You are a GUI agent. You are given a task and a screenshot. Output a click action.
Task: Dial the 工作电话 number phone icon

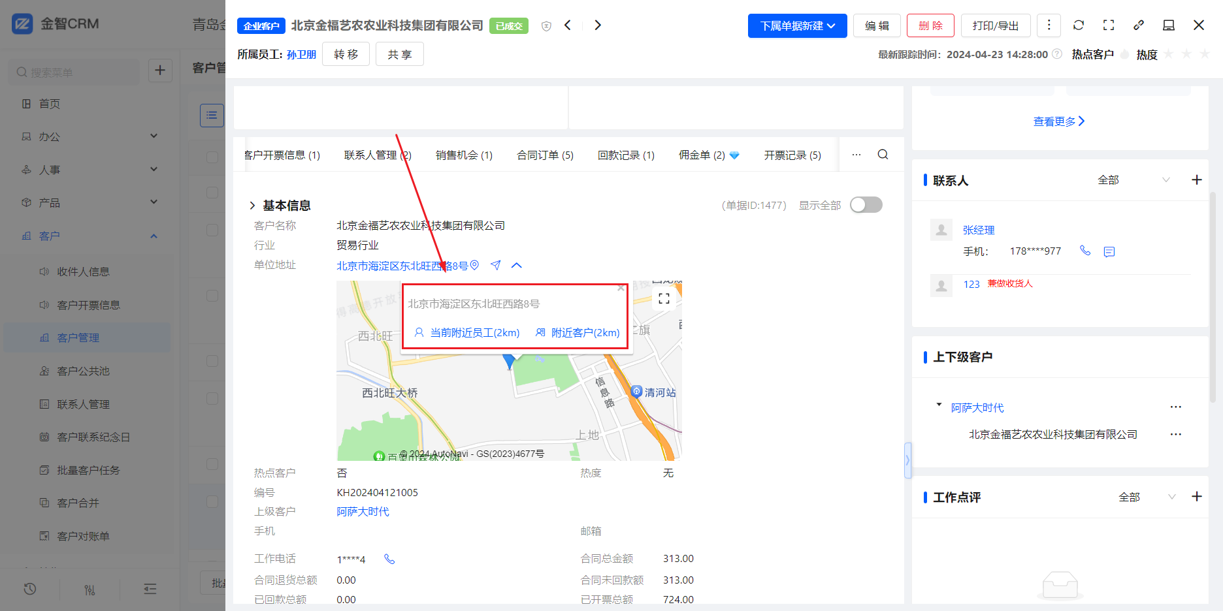(x=389, y=559)
